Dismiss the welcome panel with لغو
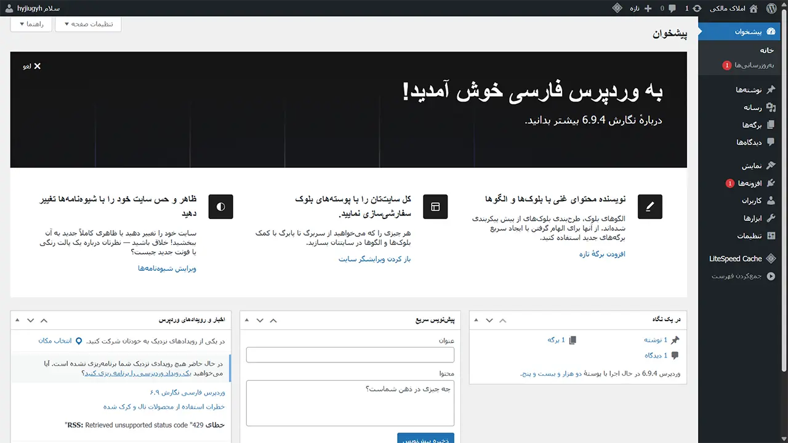Image resolution: width=788 pixels, height=443 pixels. 32,66
